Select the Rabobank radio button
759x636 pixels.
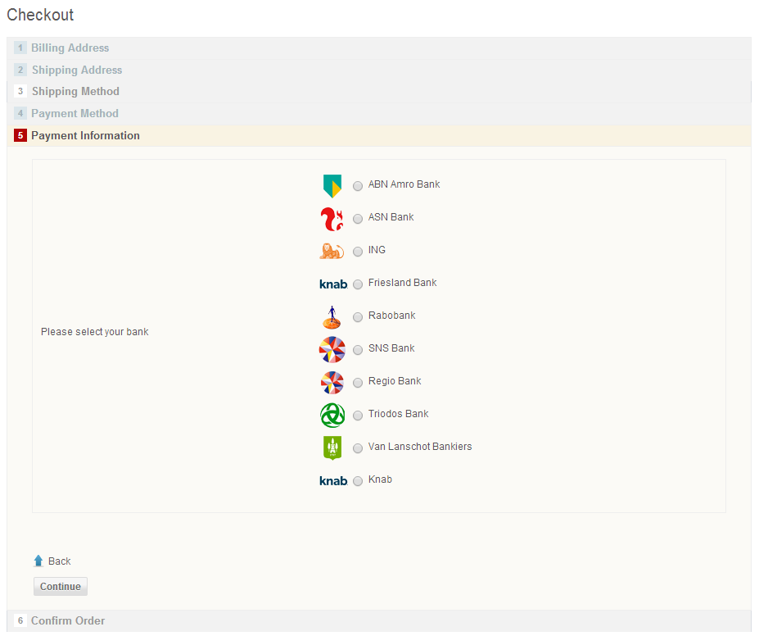coord(358,317)
